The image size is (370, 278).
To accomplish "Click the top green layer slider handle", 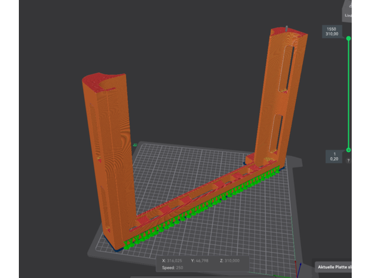I will tap(348, 38).
